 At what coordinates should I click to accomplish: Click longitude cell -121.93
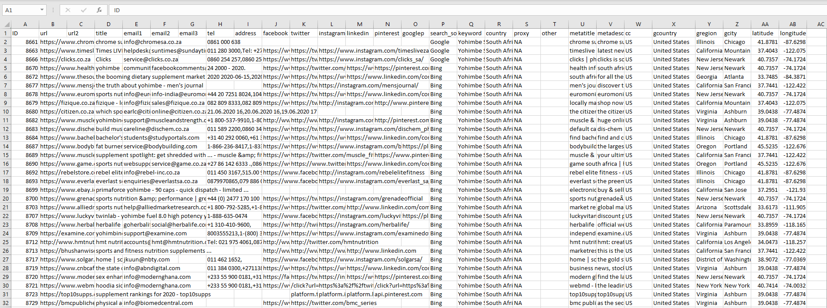point(793,190)
